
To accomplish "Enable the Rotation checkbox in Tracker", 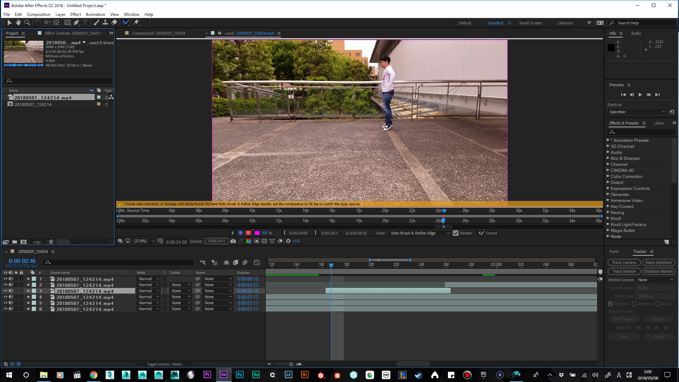I will tap(634, 304).
